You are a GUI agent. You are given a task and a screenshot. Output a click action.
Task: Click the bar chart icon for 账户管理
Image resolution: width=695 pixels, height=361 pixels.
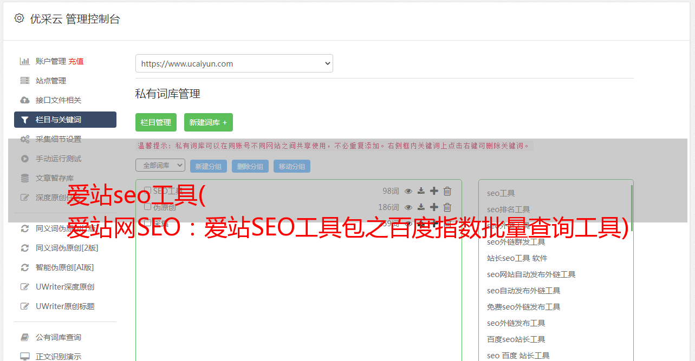click(x=24, y=61)
